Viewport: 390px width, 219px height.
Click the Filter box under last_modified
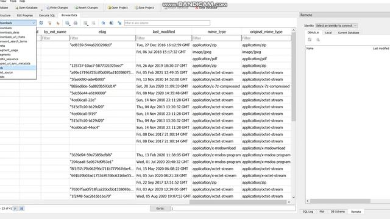[x=164, y=38]
